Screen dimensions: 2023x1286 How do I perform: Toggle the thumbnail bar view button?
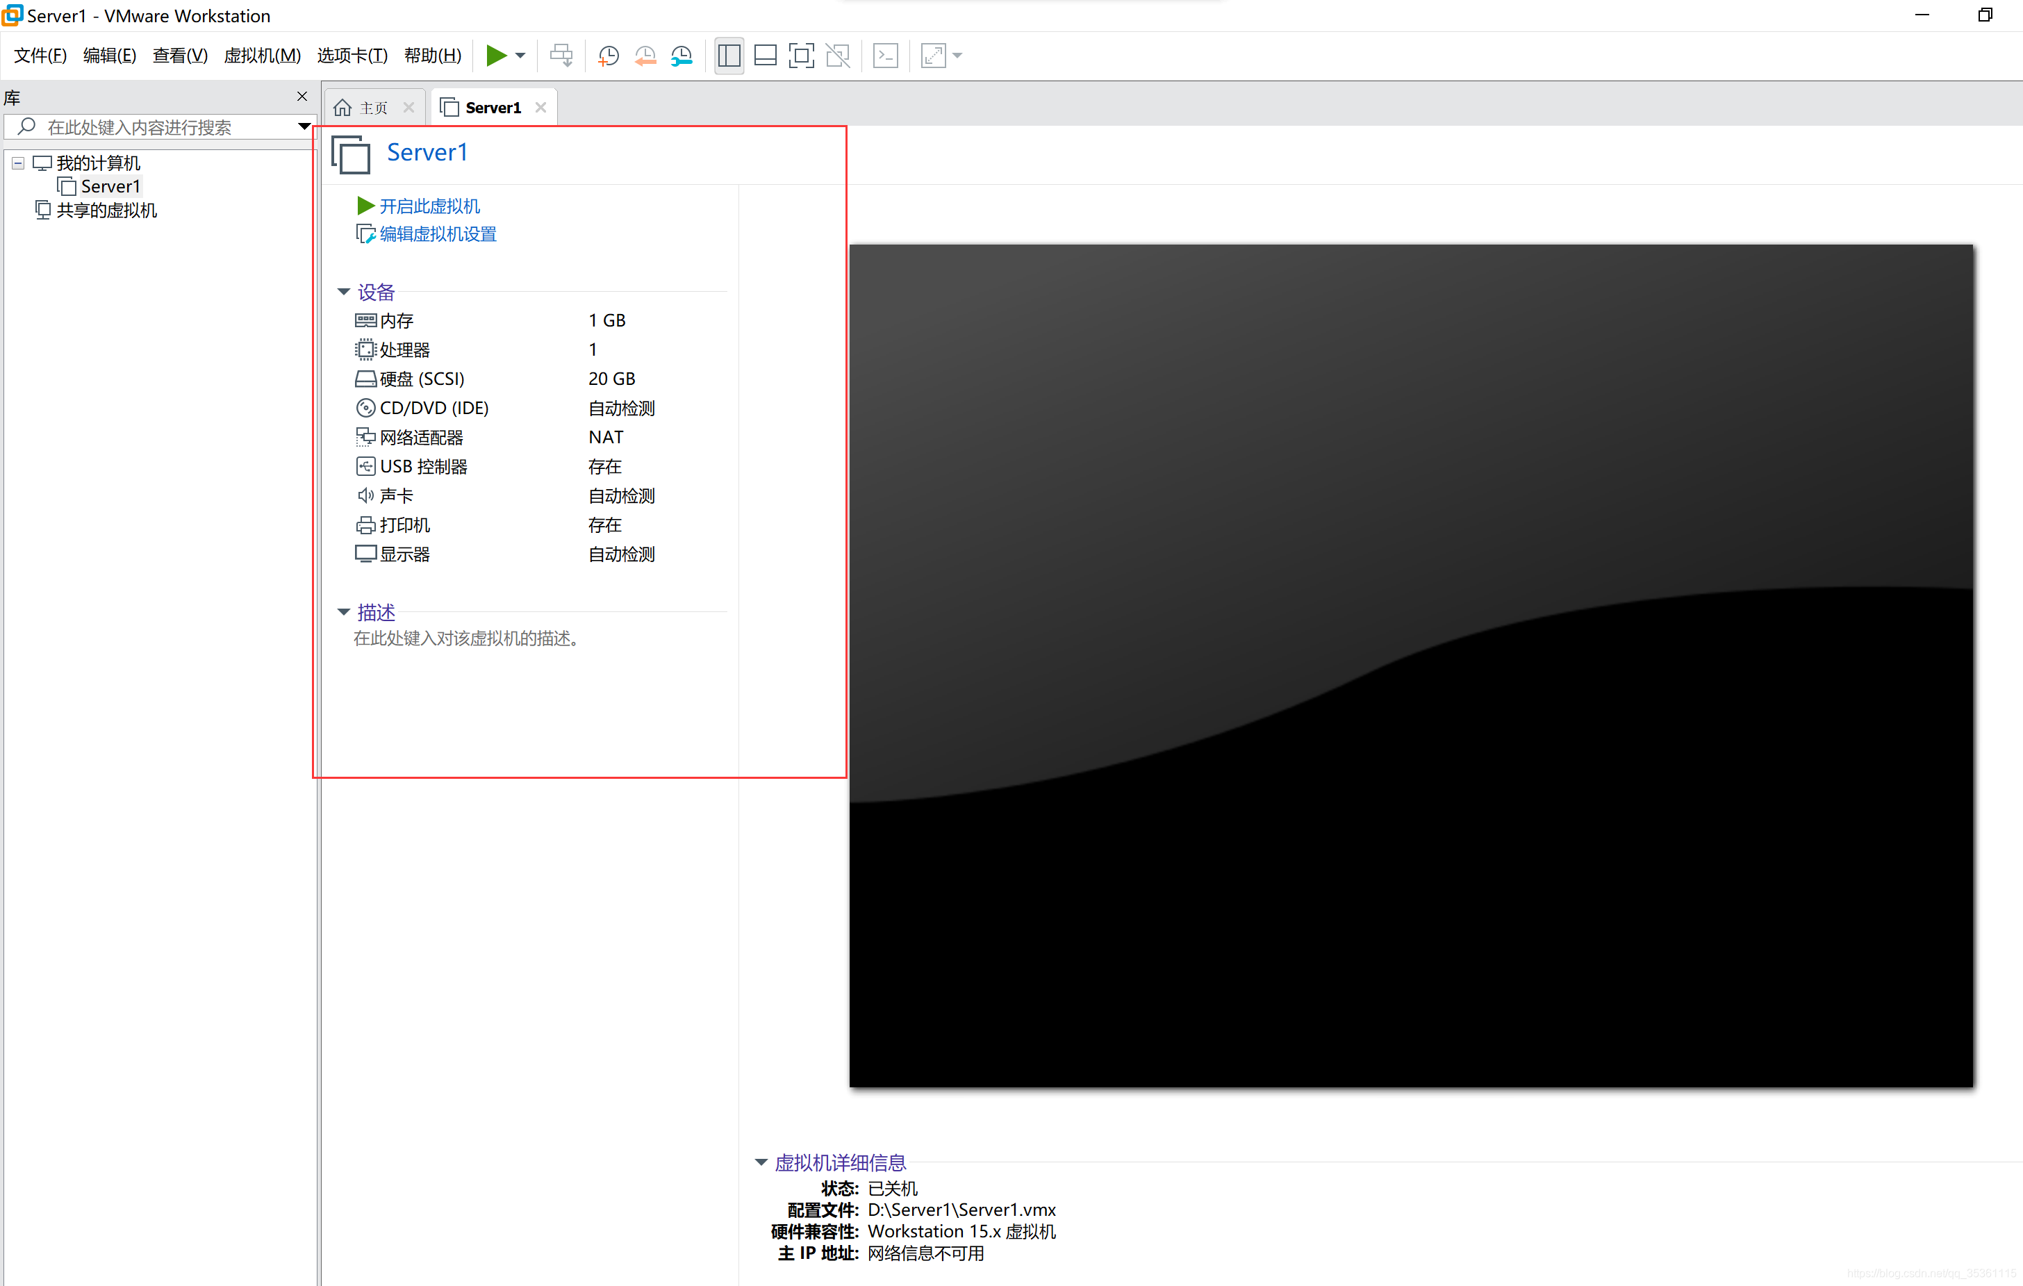pos(766,56)
